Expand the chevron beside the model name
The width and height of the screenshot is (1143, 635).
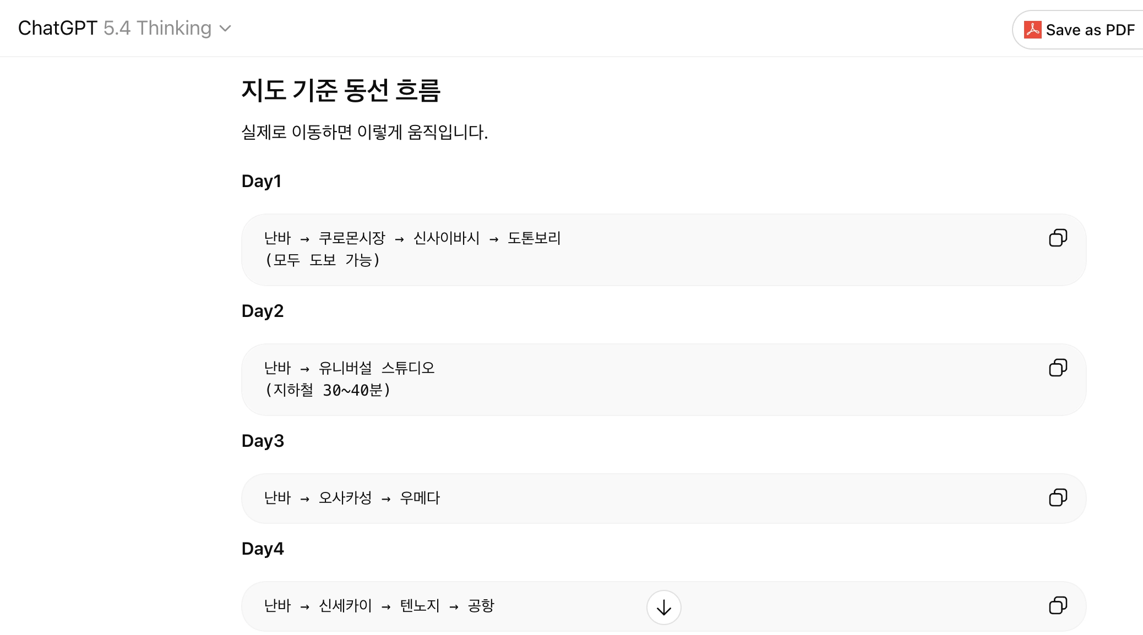[225, 29]
